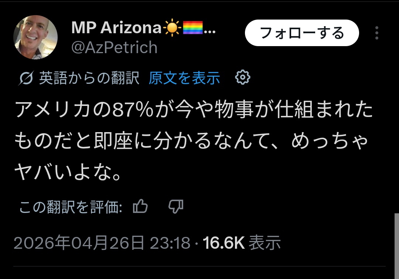Open translation settings gear icon
Viewport: 399px width, 279px height.
(x=242, y=77)
